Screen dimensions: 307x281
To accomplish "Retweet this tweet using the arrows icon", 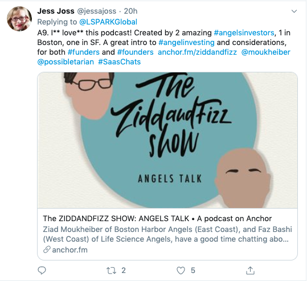I will (x=111, y=271).
